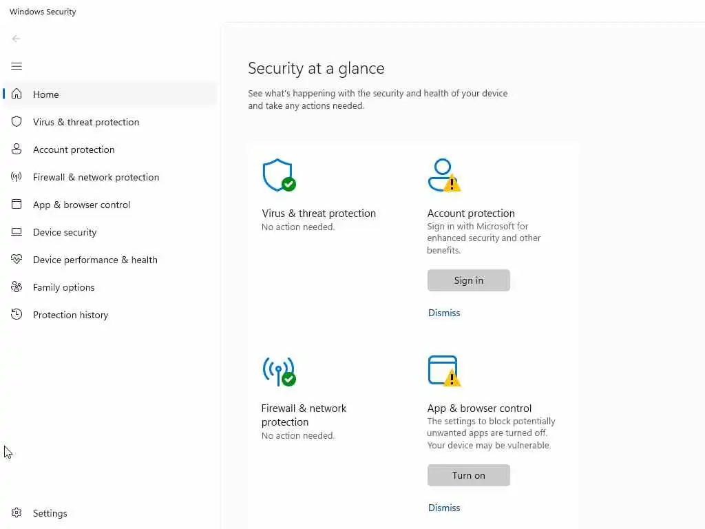Screen dimensions: 705x529
Task: Open the Firewall & network protection card title
Action: click(304, 415)
